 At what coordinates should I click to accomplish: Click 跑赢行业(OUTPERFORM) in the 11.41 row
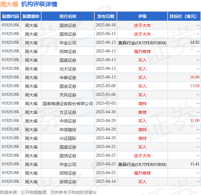pos(142,164)
